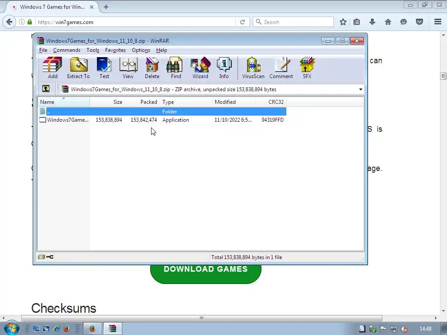Open the Firefox hamburger menu

438,22
